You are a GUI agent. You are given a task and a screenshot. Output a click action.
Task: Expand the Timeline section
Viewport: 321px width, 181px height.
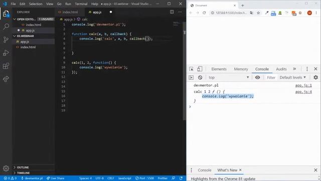pyautogui.click(x=34, y=173)
